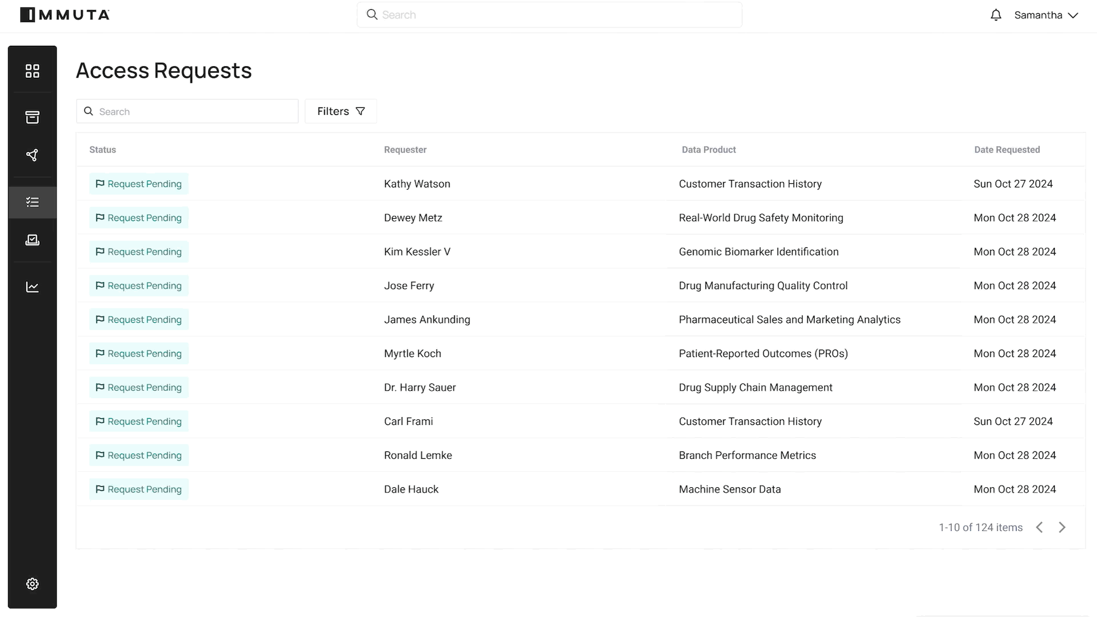Select requester Jose Ferry
This screenshot has width=1097, height=617.
pyautogui.click(x=409, y=286)
